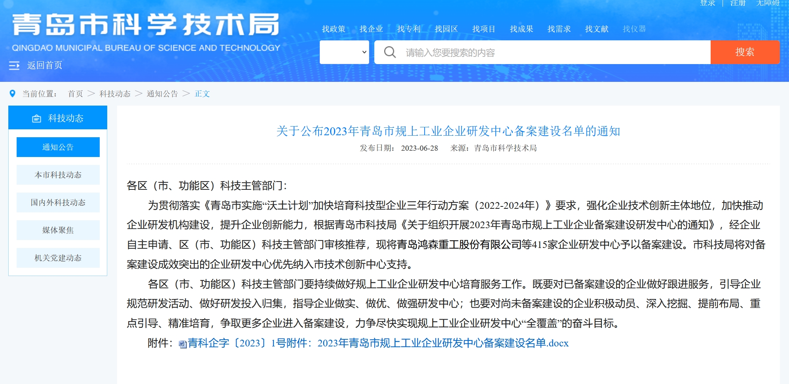Click 注册 link at top
Image resolution: width=789 pixels, height=384 pixels.
coord(738,3)
